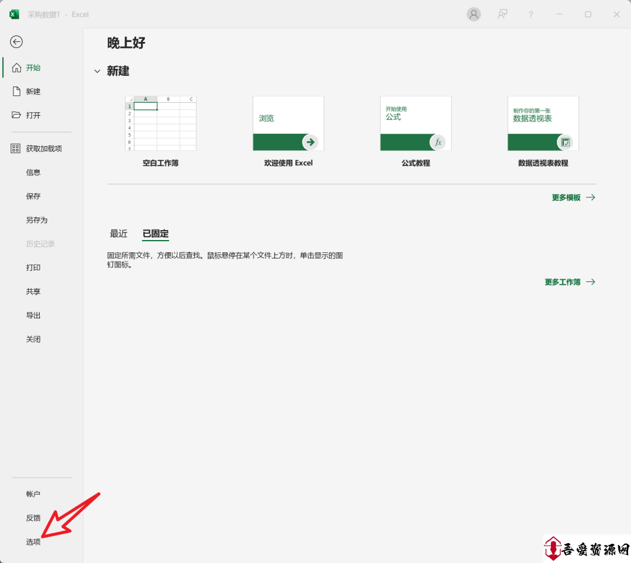Click the new document icon beside 新建
Screen dimensions: 631x563
pyautogui.click(x=16, y=91)
